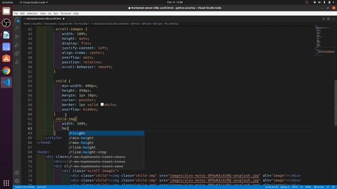
Task: Click the unsaved dot on the editor tab
Action: pos(64,19)
